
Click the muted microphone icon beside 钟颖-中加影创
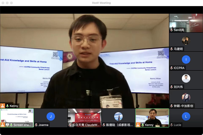[172, 106]
